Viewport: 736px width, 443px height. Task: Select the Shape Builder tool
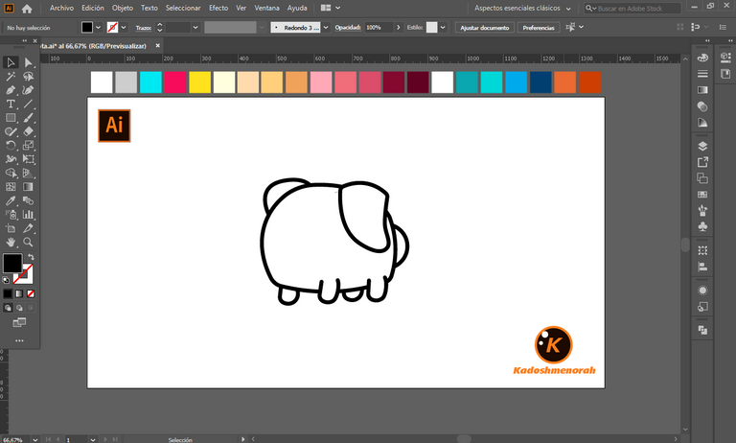(11, 173)
